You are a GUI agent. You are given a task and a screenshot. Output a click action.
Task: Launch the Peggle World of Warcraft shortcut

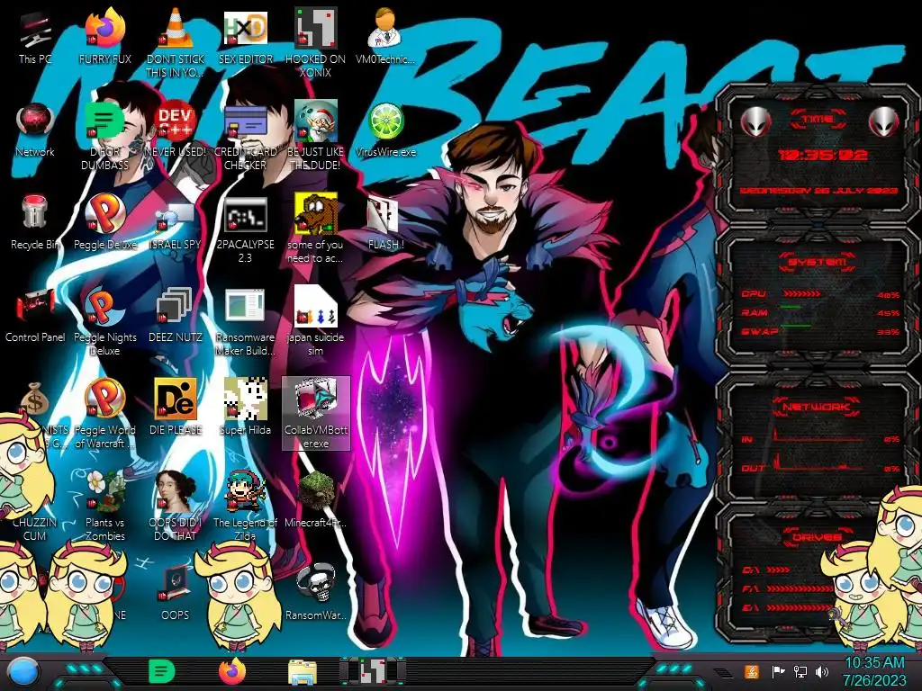105,414
